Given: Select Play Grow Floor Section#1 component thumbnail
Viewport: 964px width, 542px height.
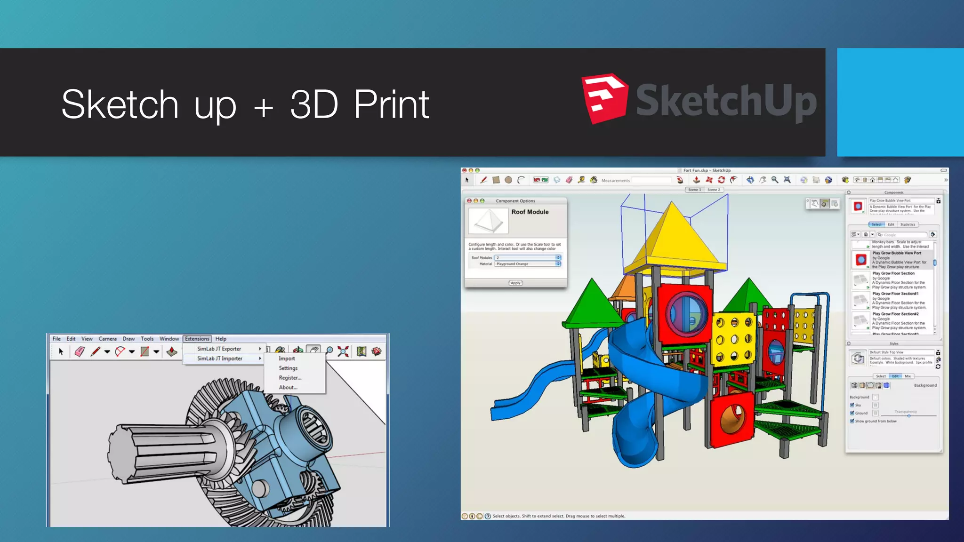Looking at the screenshot, I should tap(860, 300).
